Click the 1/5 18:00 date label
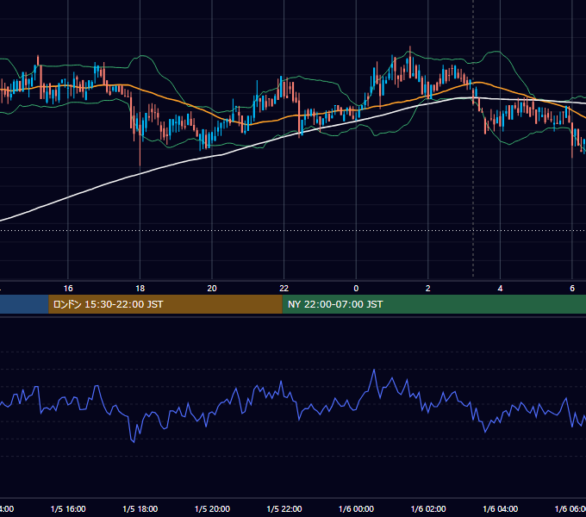This screenshot has width=586, height=517. tap(140, 508)
